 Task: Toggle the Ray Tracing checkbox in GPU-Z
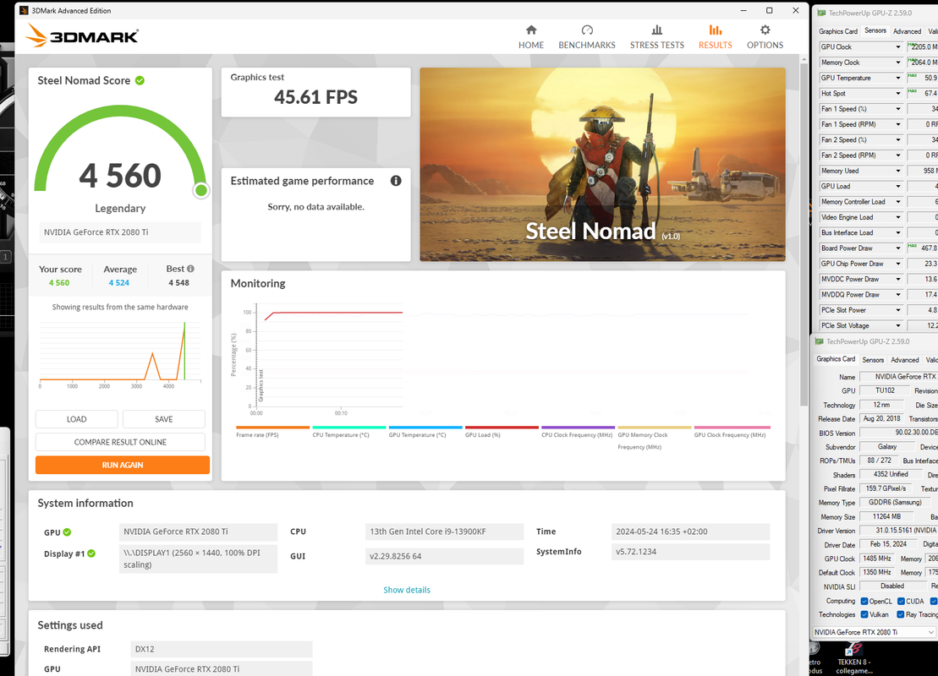coord(900,614)
